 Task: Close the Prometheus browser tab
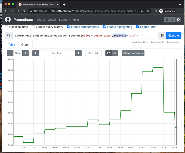click(x=57, y=5)
